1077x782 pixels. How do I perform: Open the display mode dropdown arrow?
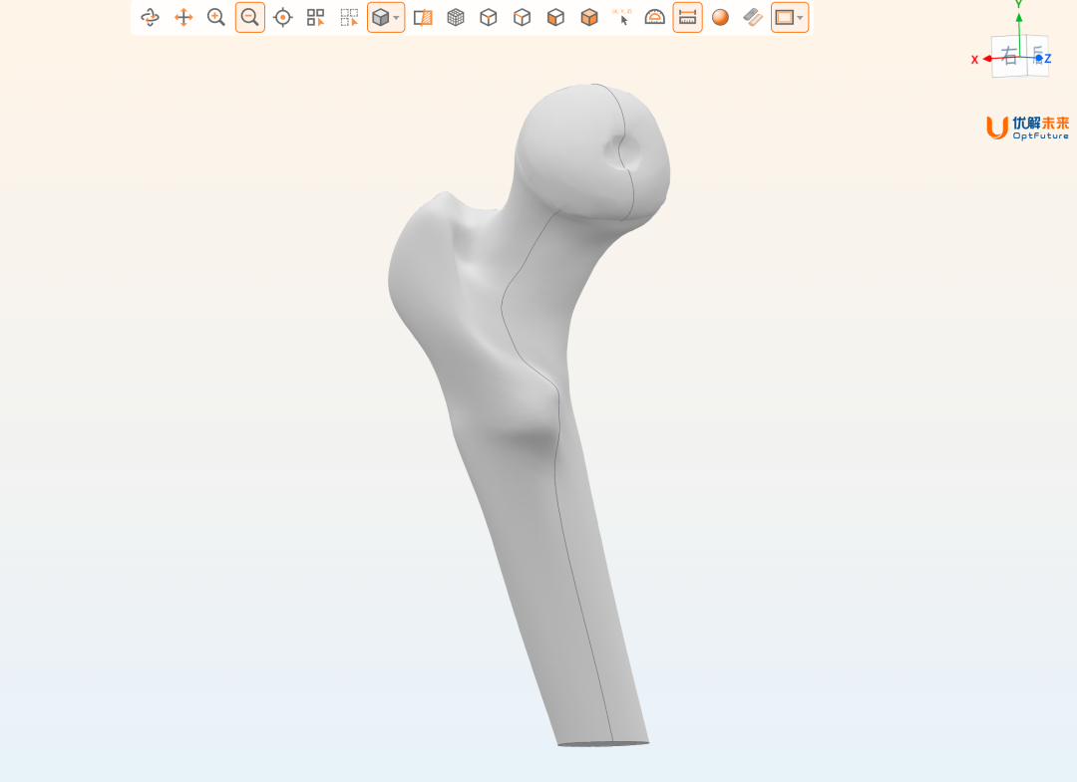pyautogui.click(x=396, y=18)
